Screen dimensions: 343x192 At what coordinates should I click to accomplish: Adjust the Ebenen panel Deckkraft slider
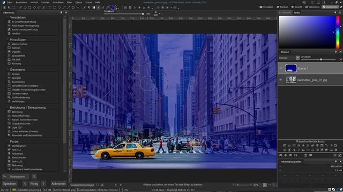coord(321,59)
